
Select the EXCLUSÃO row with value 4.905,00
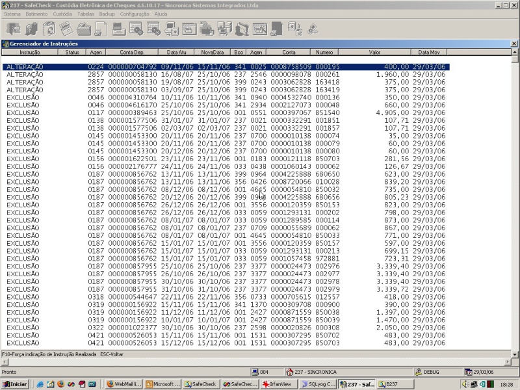point(226,112)
